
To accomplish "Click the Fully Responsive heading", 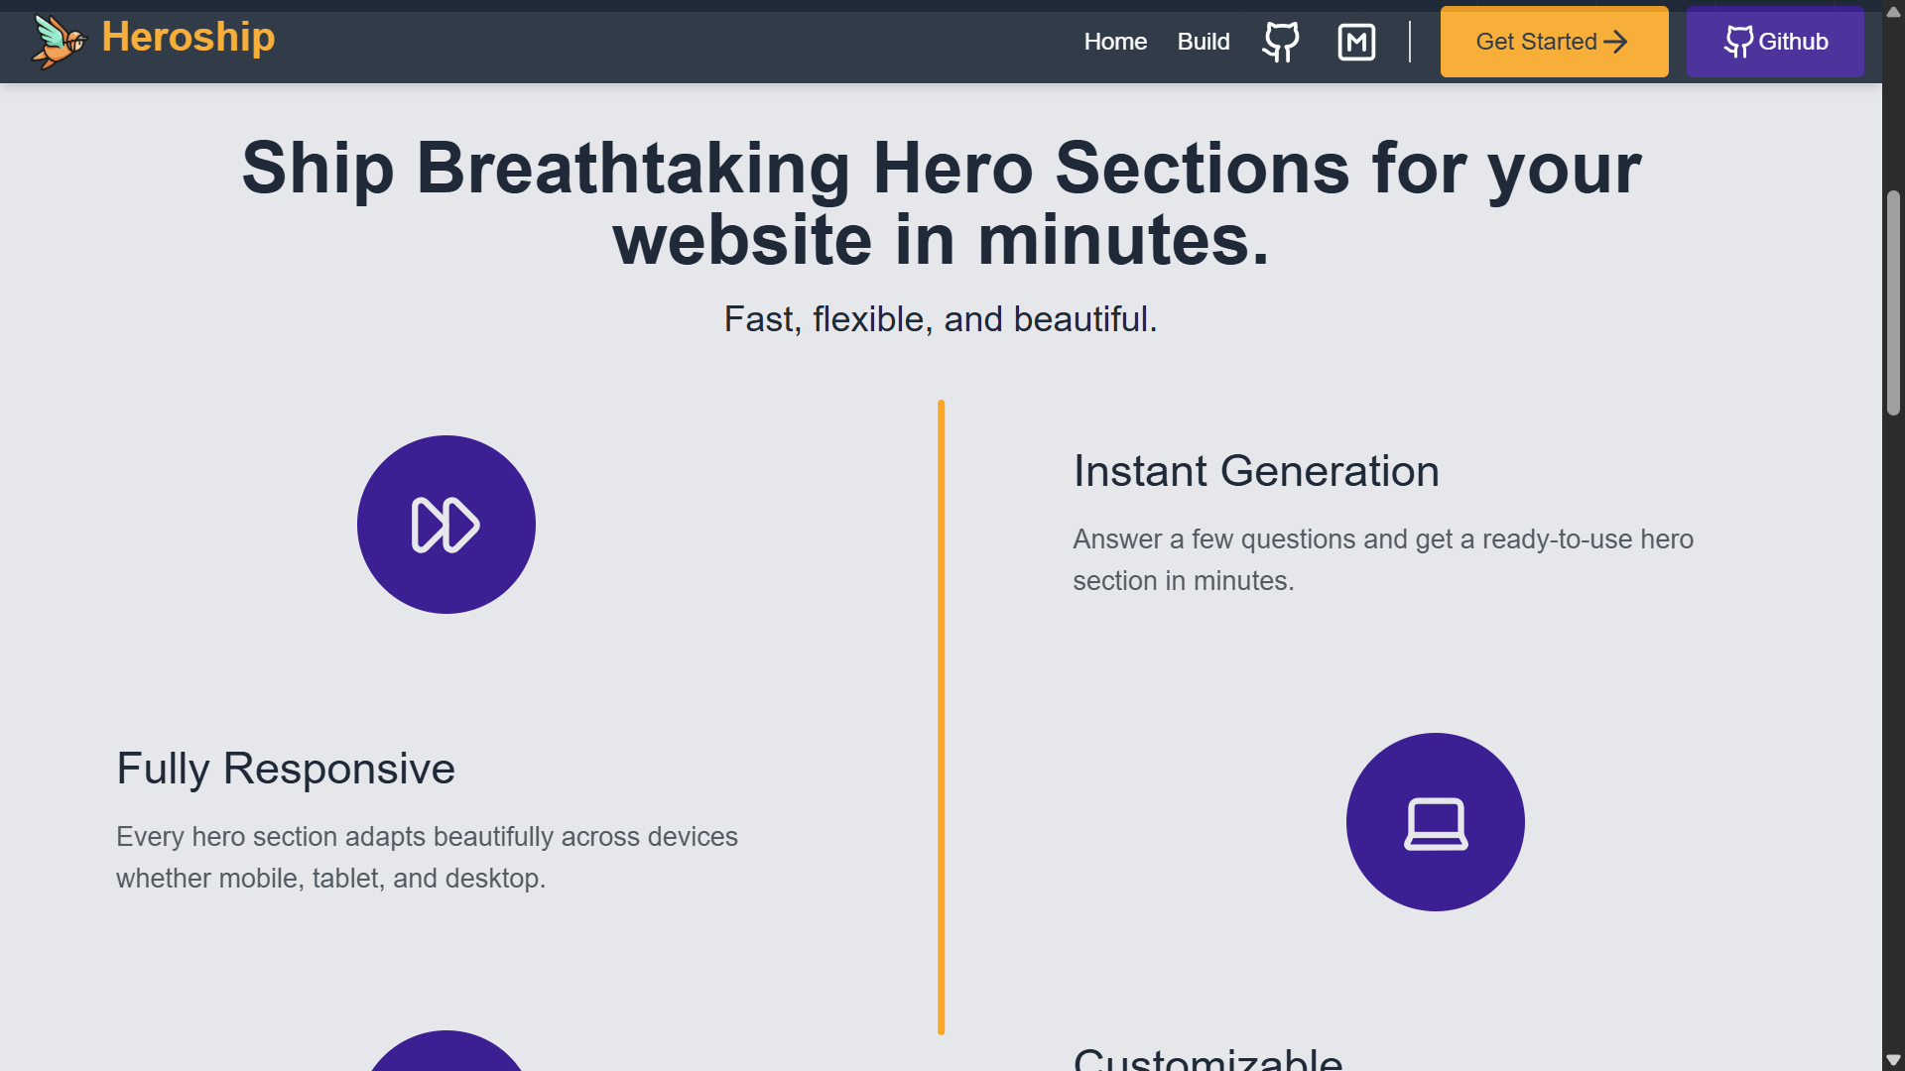I will tap(286, 769).
